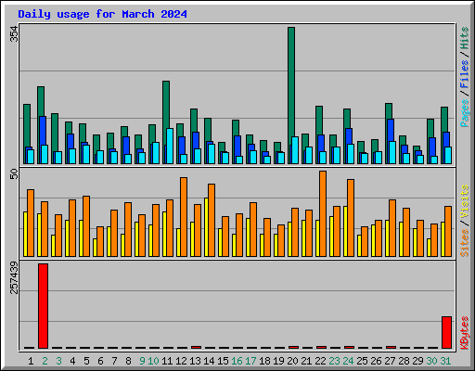Click the green day label 30

tap(431, 361)
